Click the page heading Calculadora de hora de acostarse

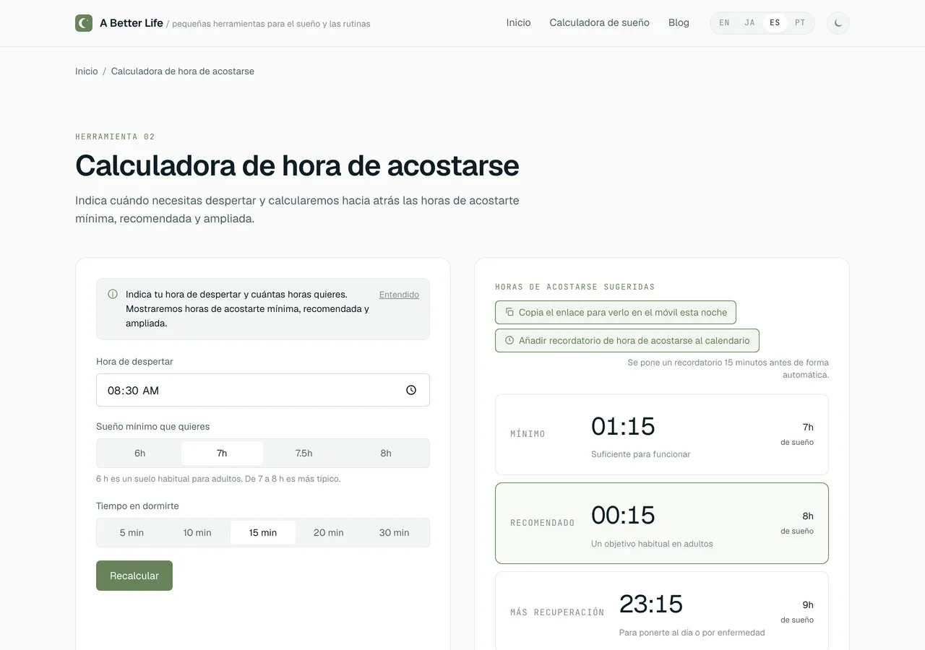(297, 165)
